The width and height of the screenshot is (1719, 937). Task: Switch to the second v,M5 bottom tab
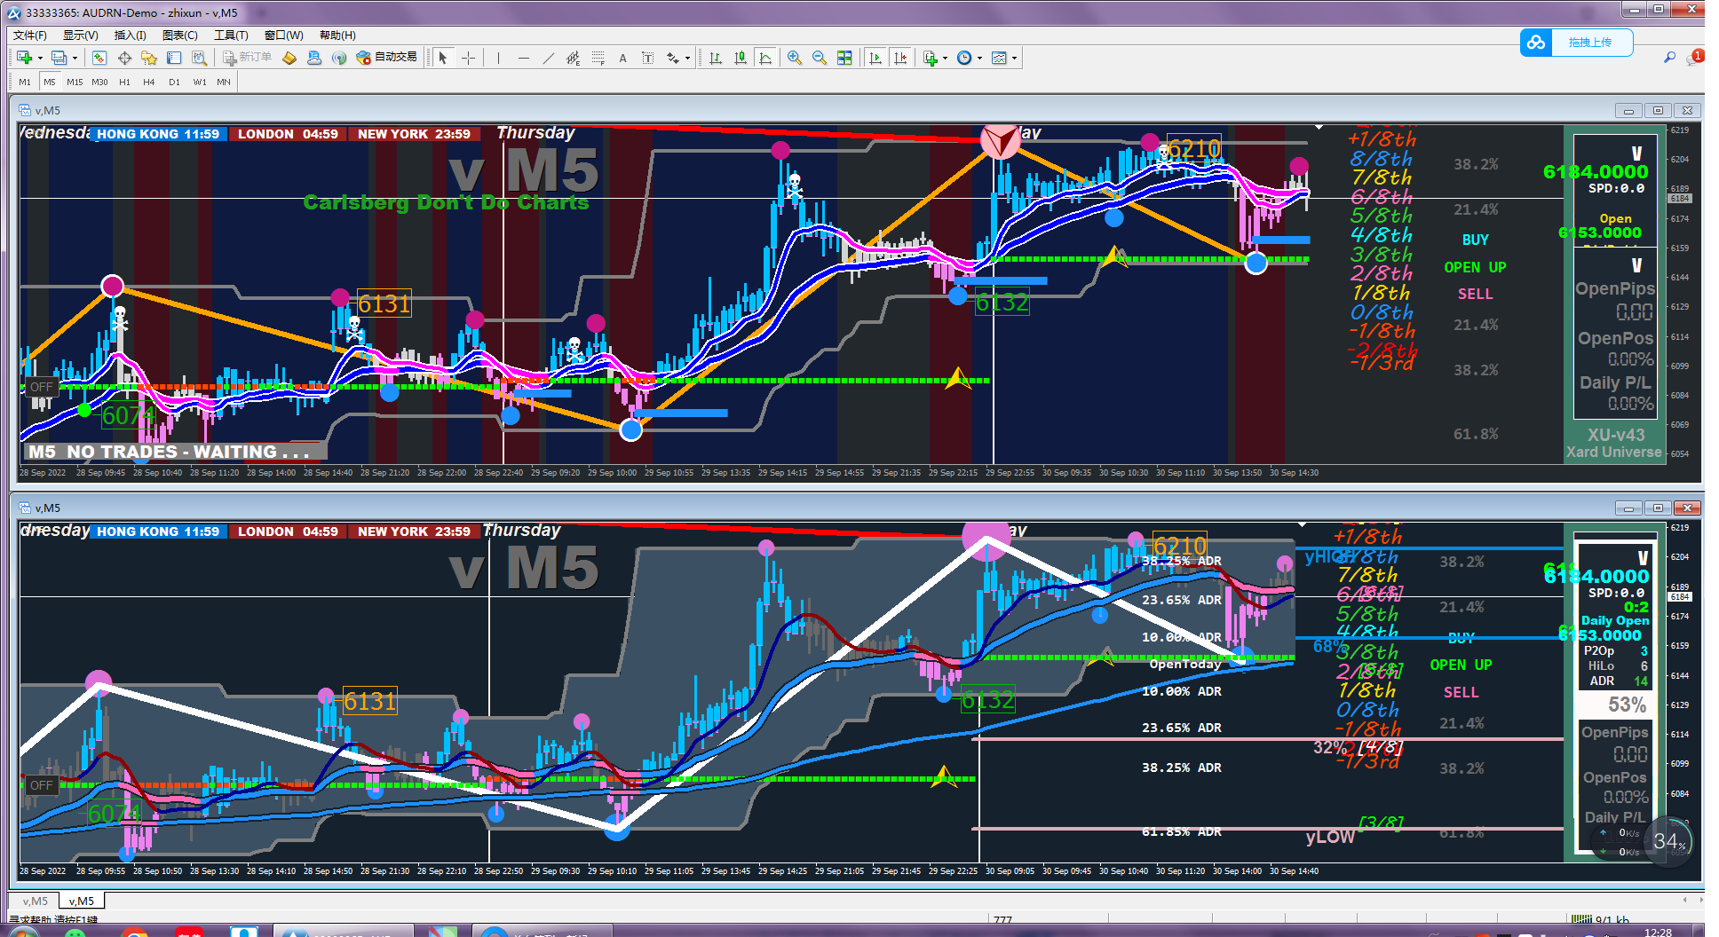pos(82,901)
